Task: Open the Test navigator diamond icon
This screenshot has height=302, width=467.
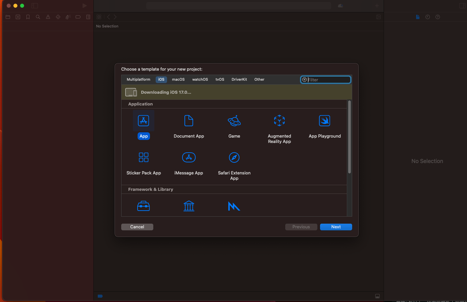Action: point(58,17)
